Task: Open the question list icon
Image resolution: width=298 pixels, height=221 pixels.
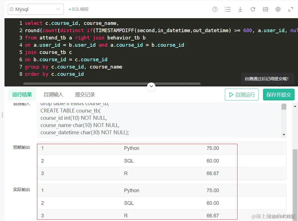Action: coord(227,9)
